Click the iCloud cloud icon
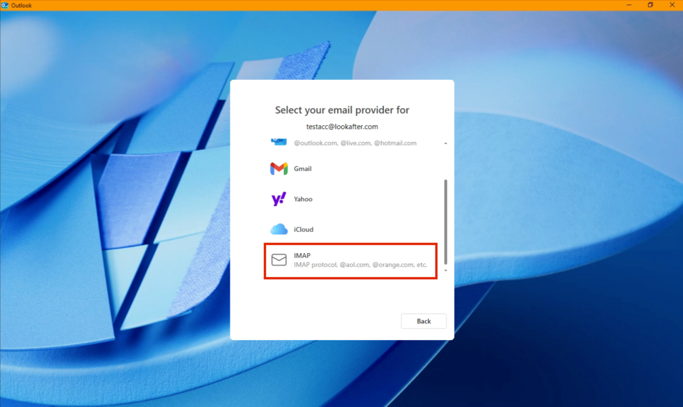This screenshot has height=407, width=683. click(x=279, y=229)
